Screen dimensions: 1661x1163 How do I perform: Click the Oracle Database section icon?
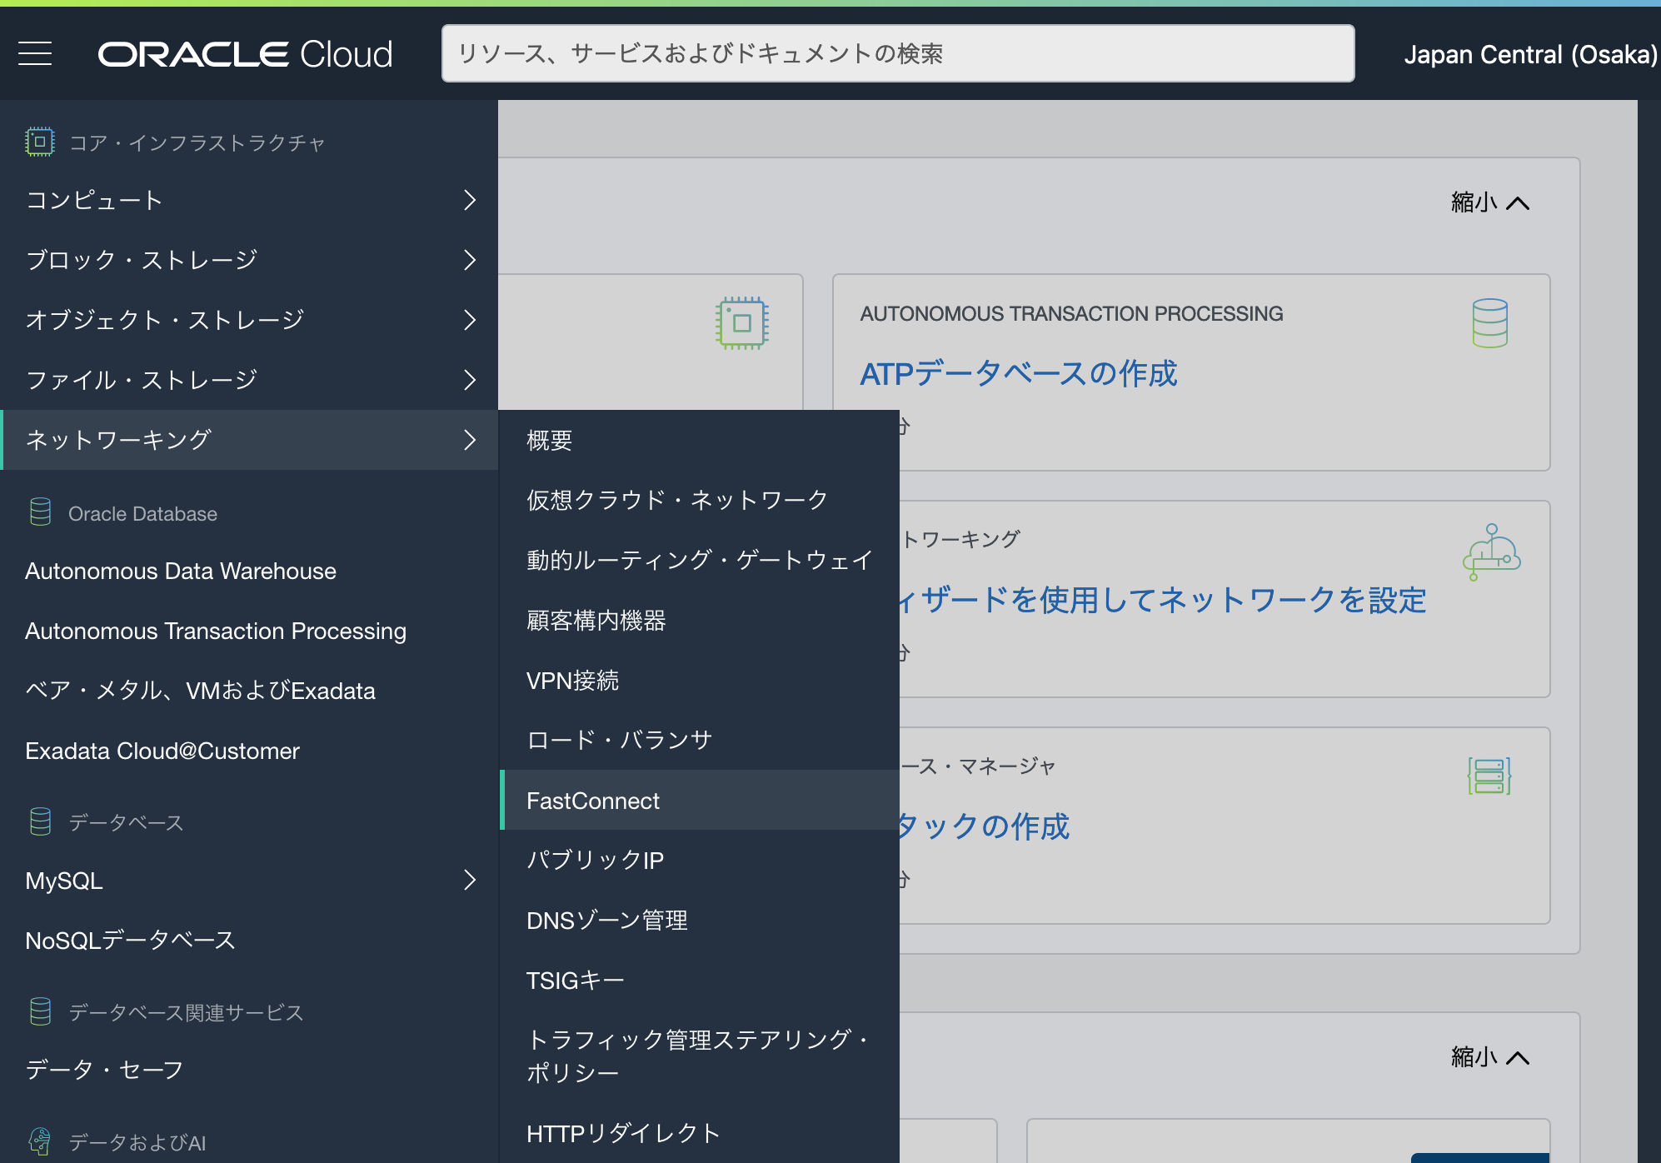pyautogui.click(x=40, y=512)
